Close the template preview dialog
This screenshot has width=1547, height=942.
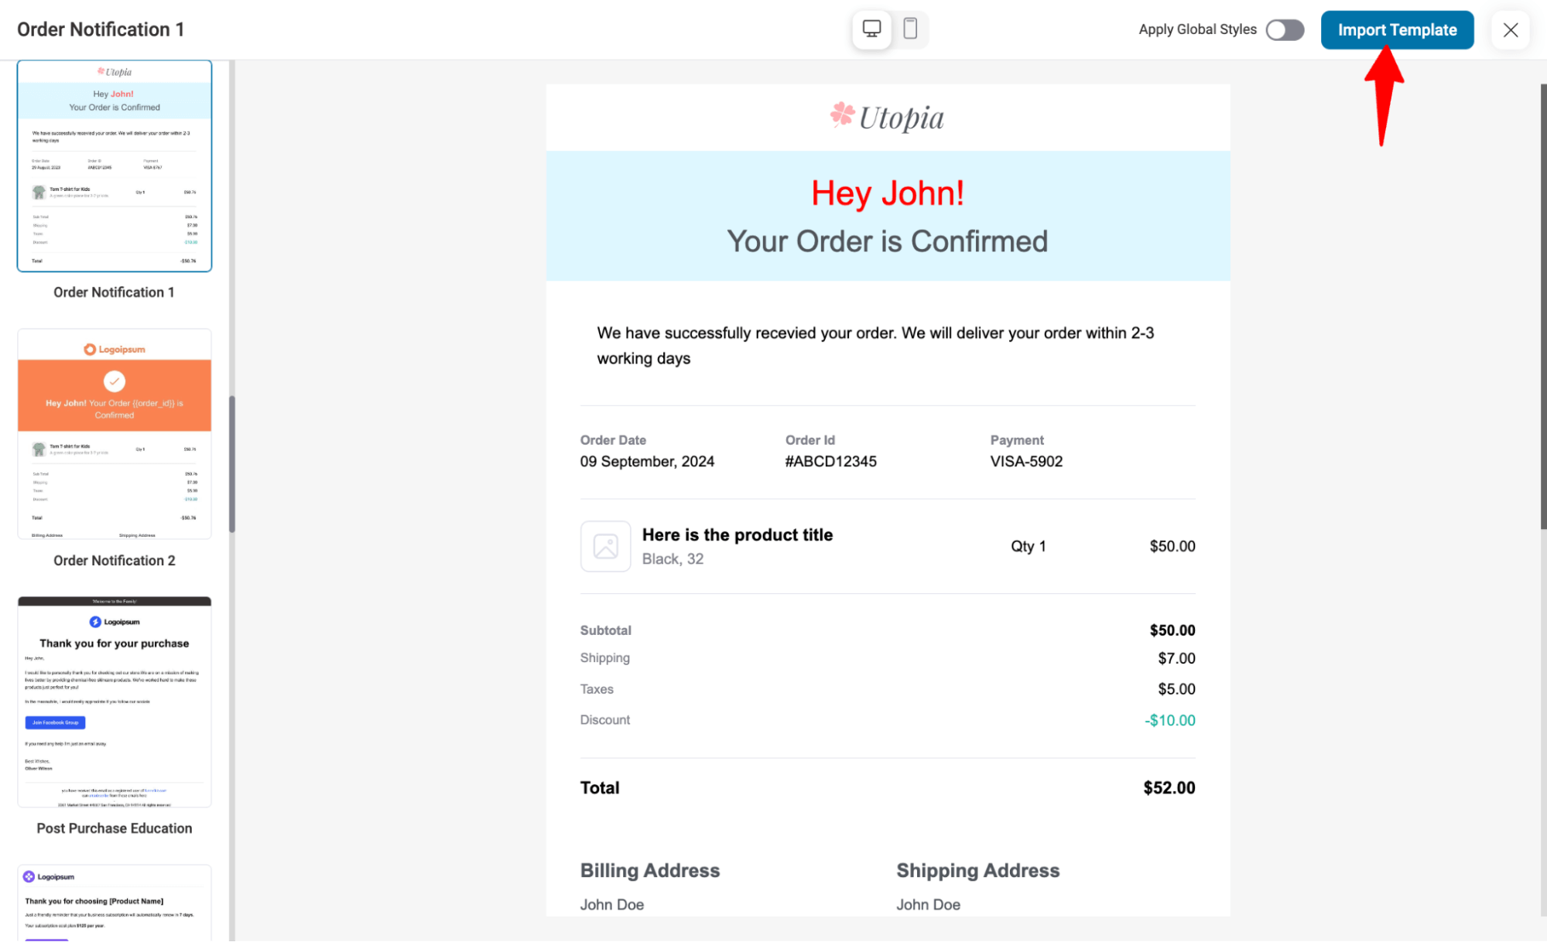click(1510, 30)
